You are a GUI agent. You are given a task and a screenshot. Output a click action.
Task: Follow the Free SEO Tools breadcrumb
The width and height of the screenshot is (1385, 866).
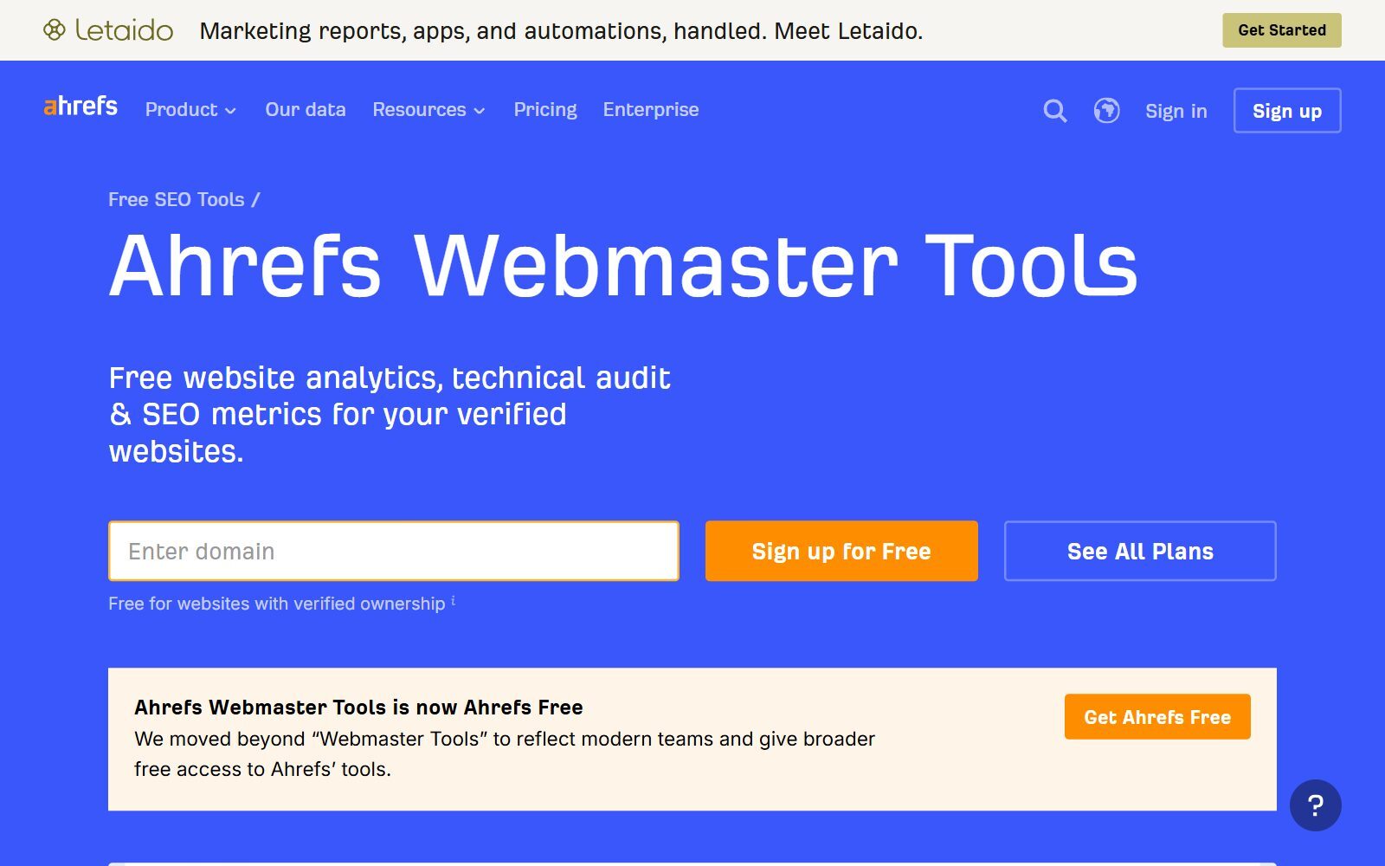(x=177, y=199)
